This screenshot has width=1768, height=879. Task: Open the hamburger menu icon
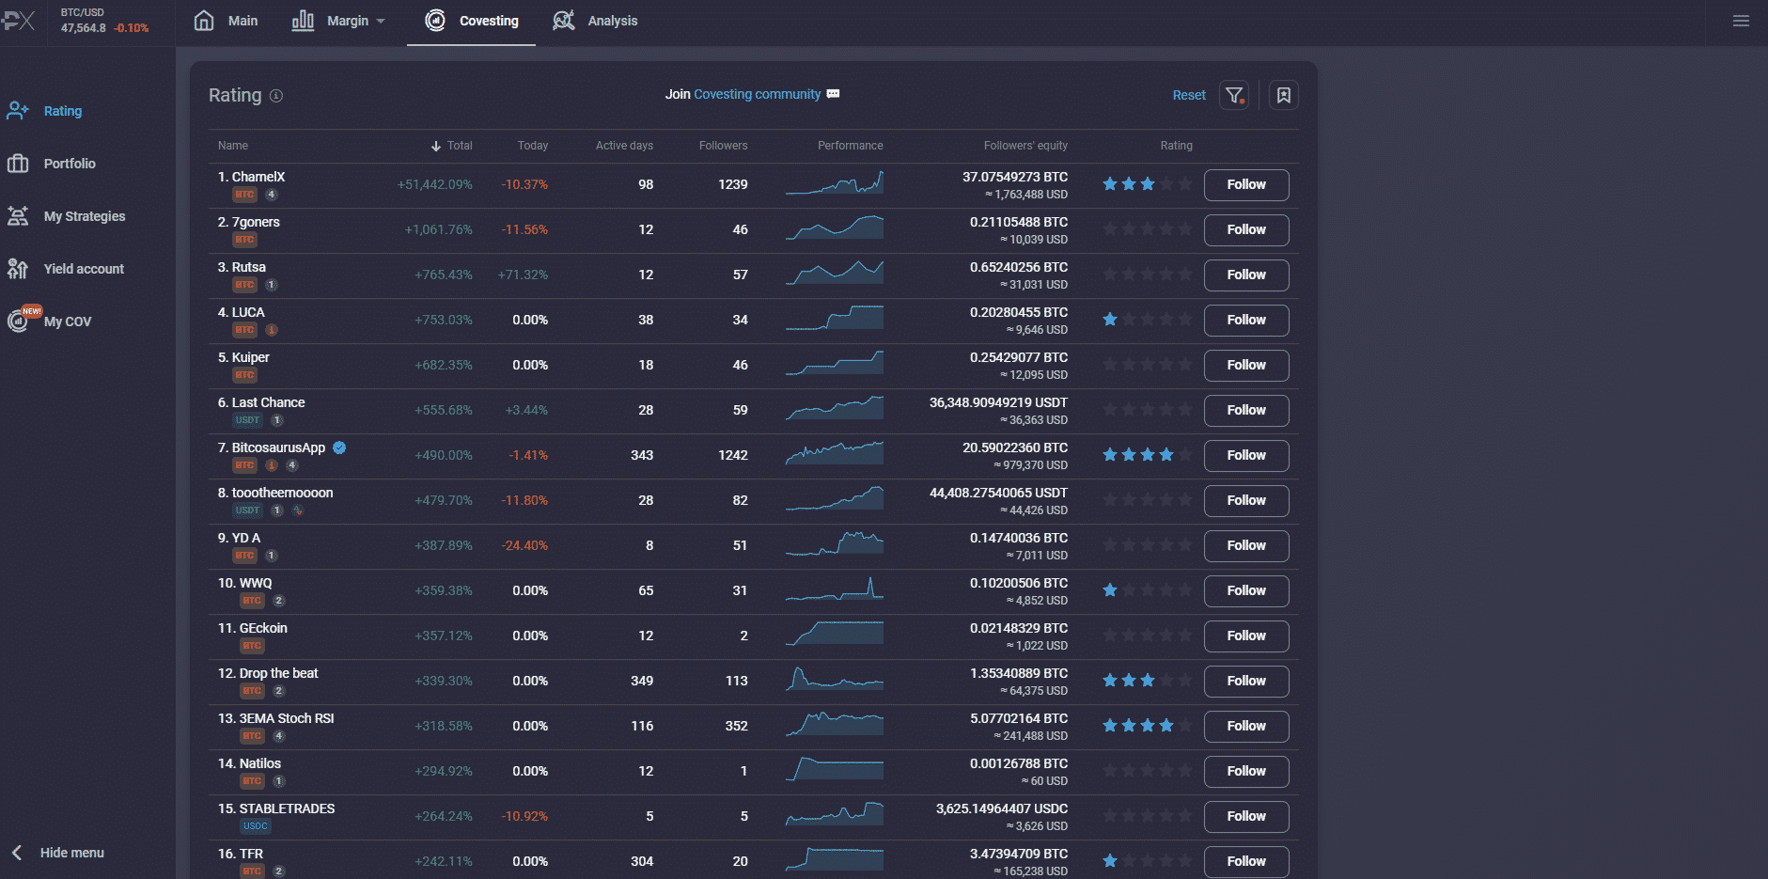click(1741, 21)
